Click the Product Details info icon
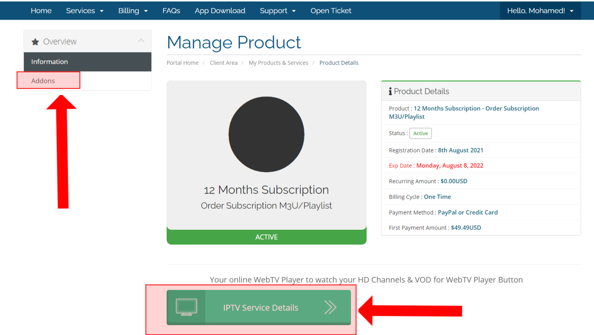594x335 pixels. coord(390,91)
